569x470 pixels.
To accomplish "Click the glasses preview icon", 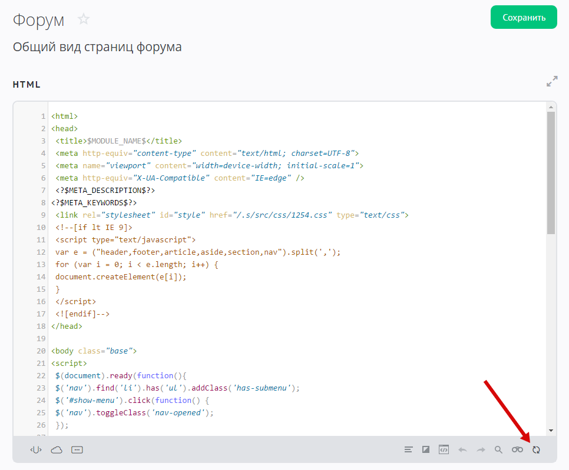I will pos(517,450).
